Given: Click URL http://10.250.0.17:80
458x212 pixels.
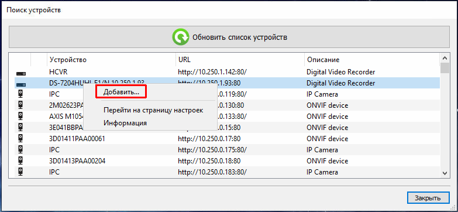Looking at the screenshot, I should 209,139.
